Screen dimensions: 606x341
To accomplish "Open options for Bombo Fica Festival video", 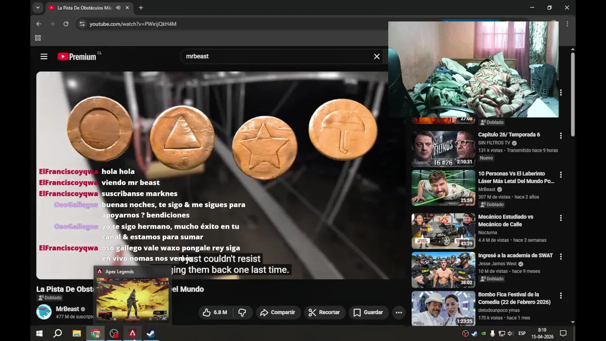I will (x=561, y=296).
